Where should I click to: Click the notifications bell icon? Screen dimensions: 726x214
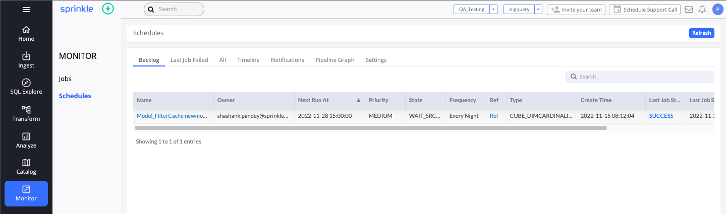click(702, 9)
